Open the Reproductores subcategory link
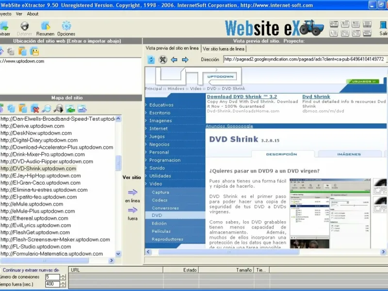Viewport: 388px width, 291px height. [x=167, y=239]
